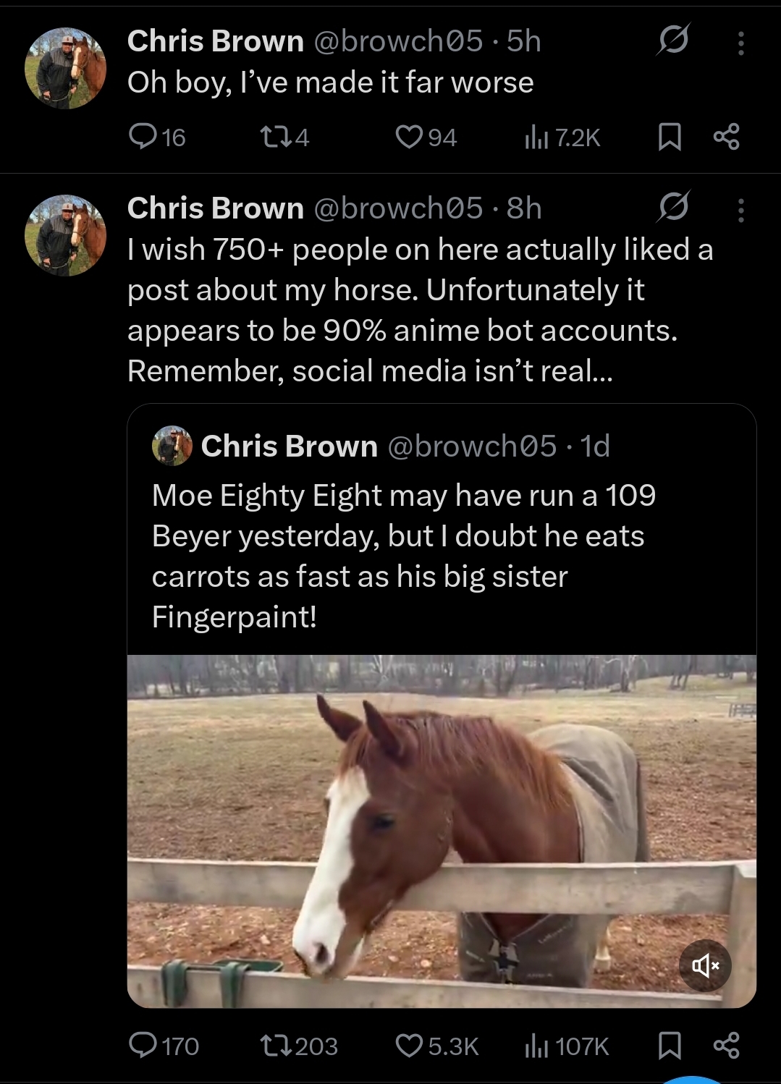Share the tweet with the horse video
781x1084 pixels.
726,1045
